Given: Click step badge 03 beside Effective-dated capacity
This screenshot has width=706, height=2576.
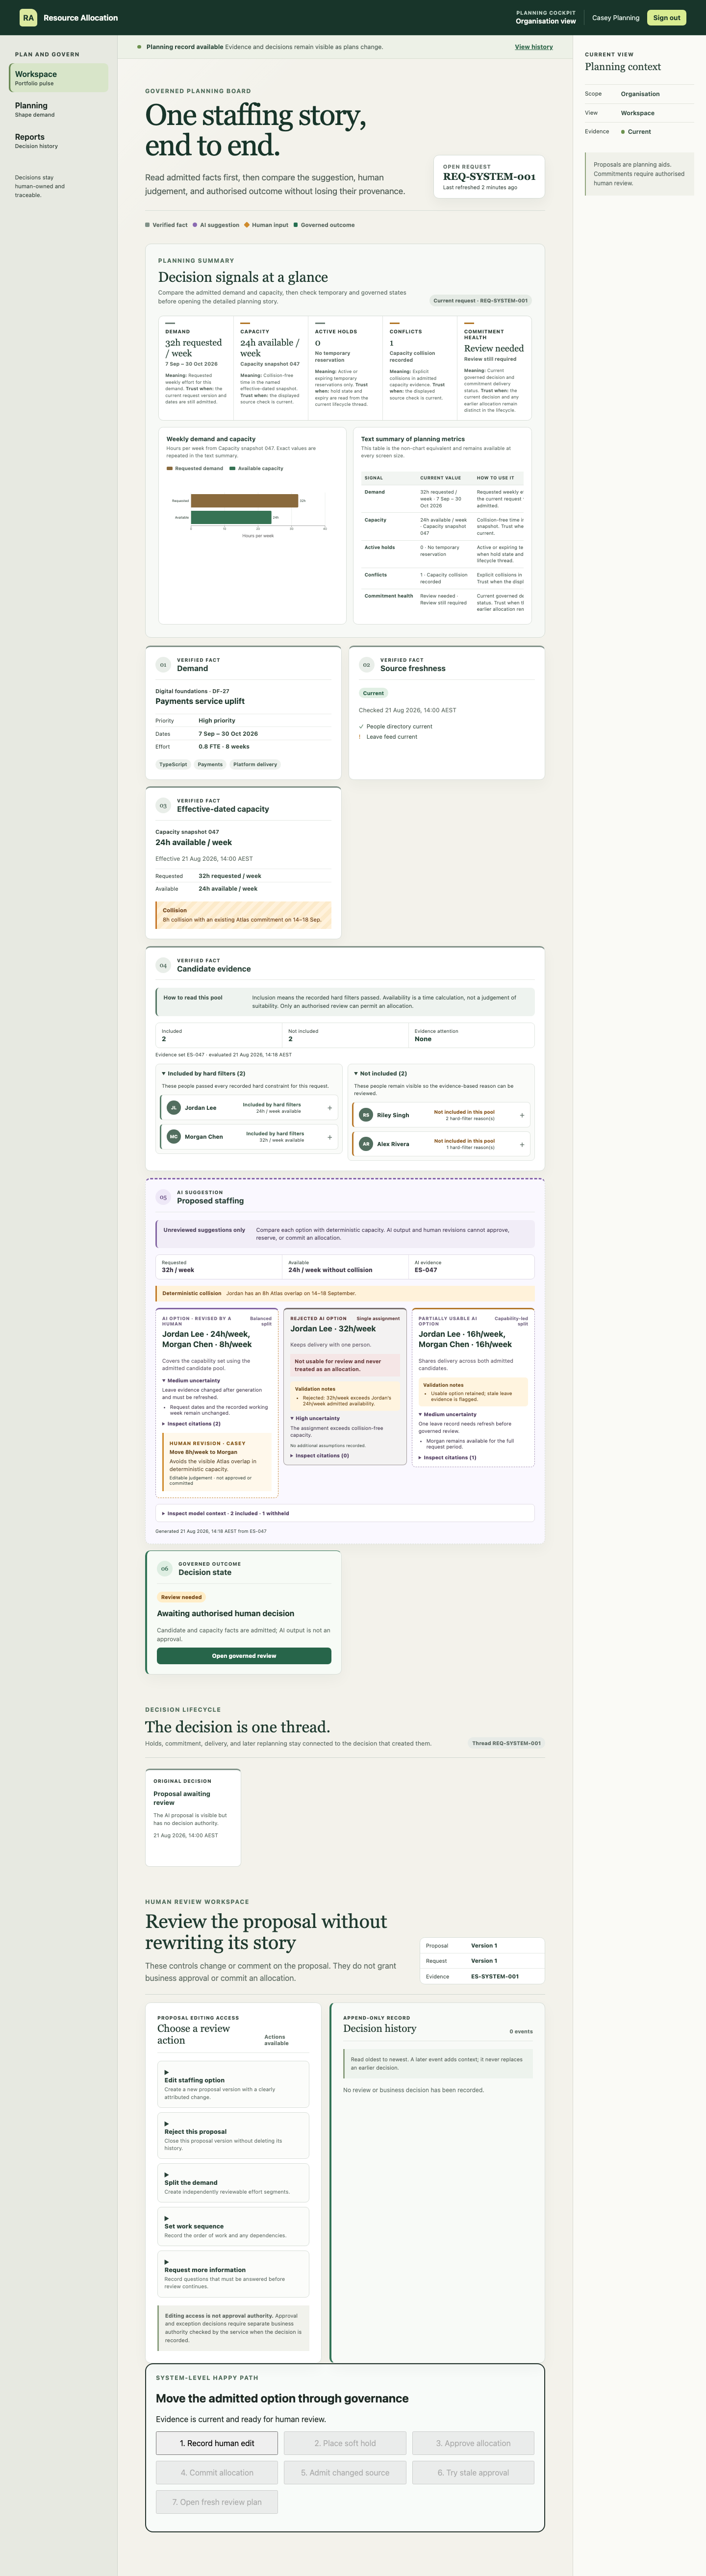Looking at the screenshot, I should point(163,805).
